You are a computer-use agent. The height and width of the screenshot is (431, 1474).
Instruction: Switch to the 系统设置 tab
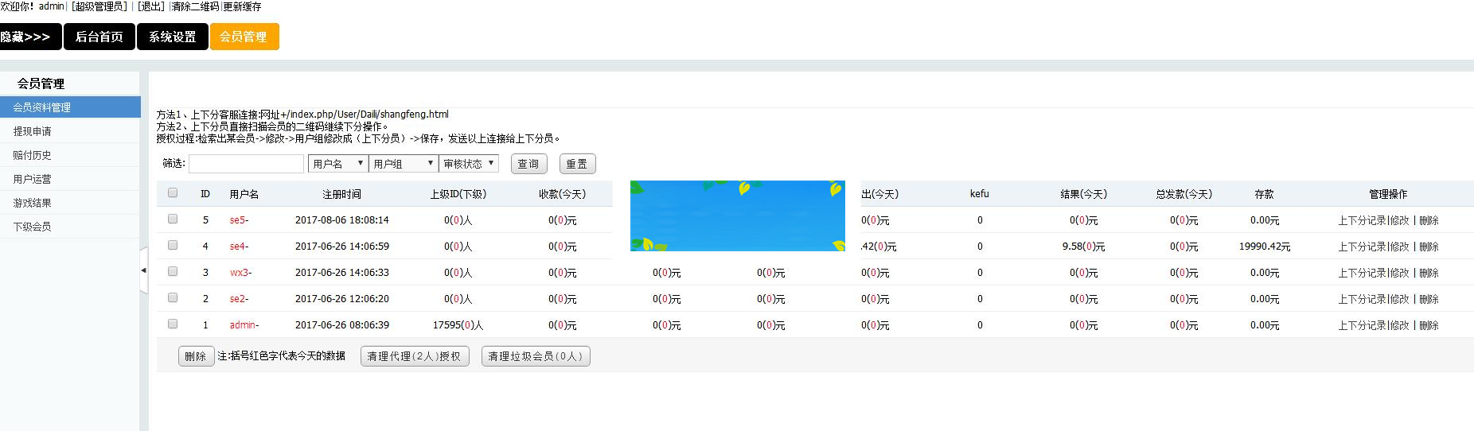point(172,37)
